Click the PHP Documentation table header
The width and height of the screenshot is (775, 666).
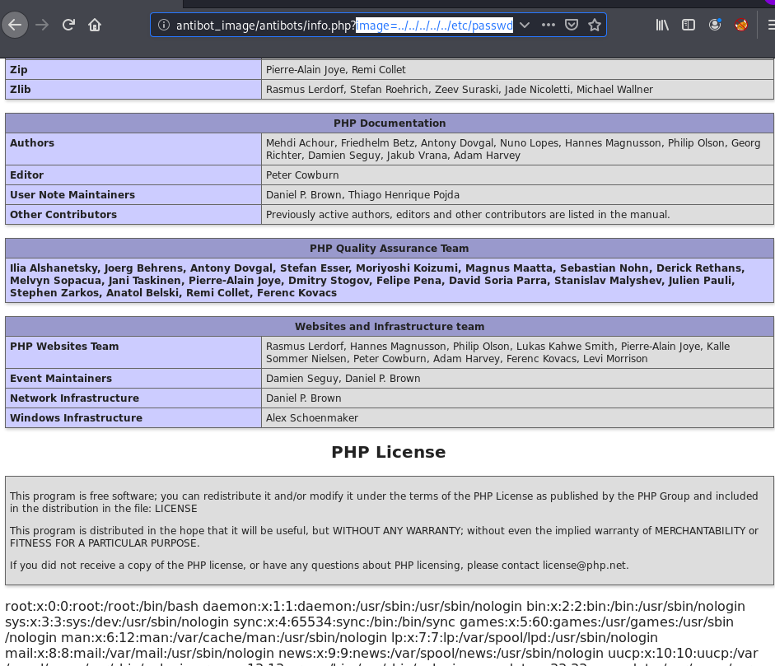click(x=390, y=123)
